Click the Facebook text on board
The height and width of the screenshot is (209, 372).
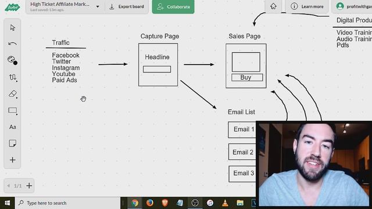[66, 55]
